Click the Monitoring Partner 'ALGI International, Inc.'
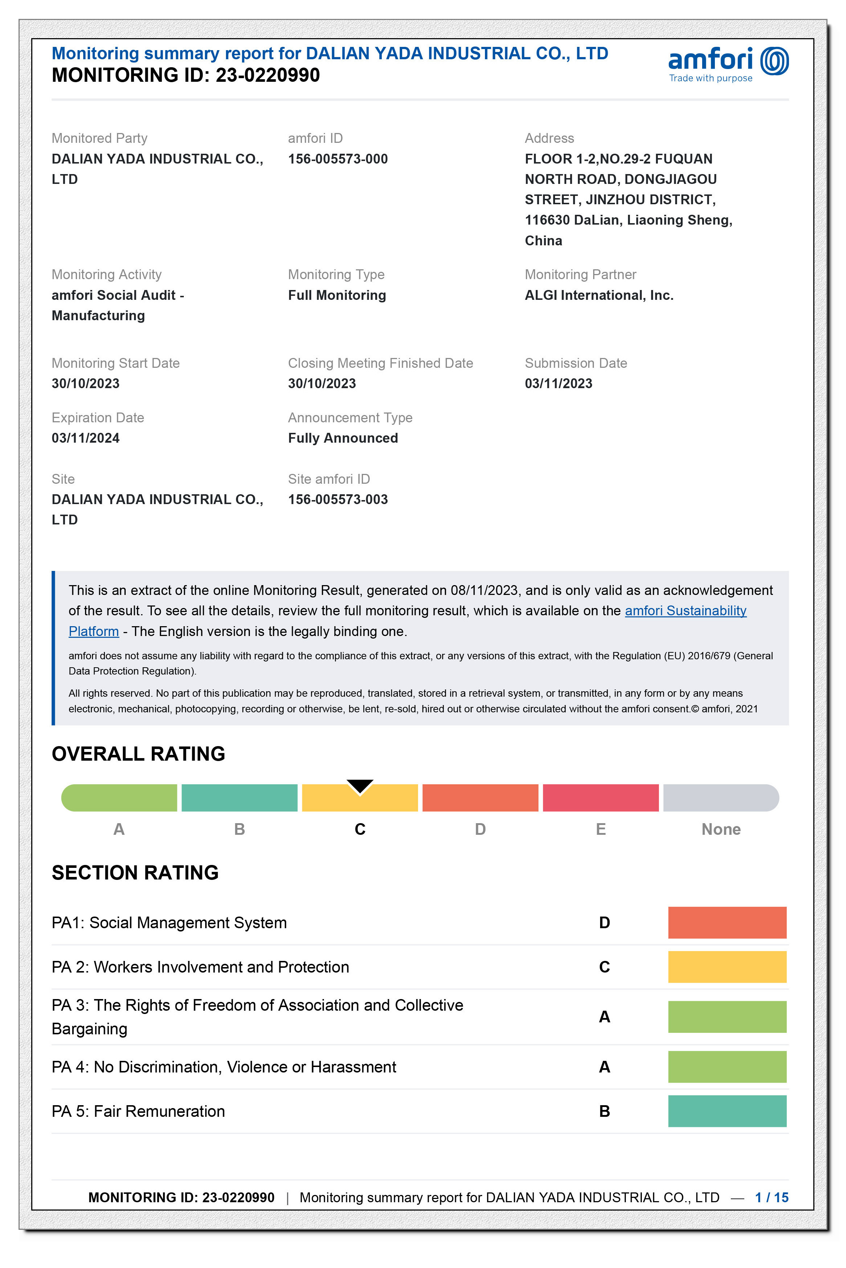This screenshot has width=846, height=1268. [599, 295]
